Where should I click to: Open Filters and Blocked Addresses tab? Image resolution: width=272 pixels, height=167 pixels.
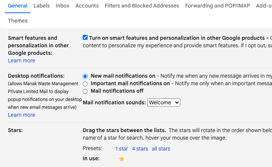[142, 6]
